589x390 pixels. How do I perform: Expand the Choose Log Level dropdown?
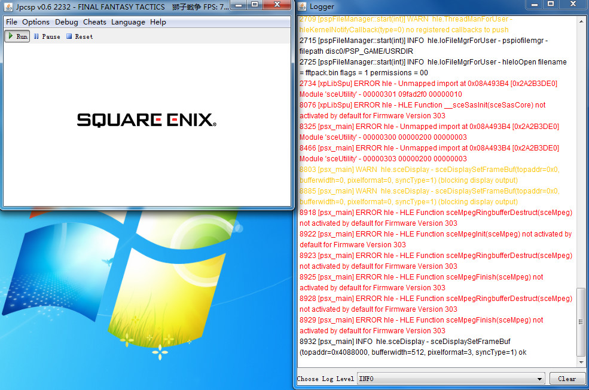point(539,379)
